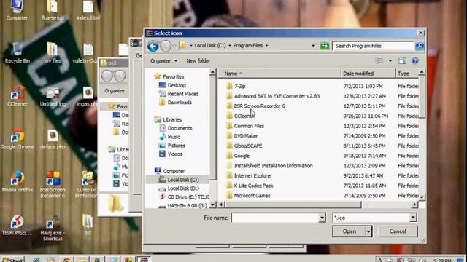The height and width of the screenshot is (262, 467).
Task: Open the *.ico file type dropdown
Action: point(413,218)
